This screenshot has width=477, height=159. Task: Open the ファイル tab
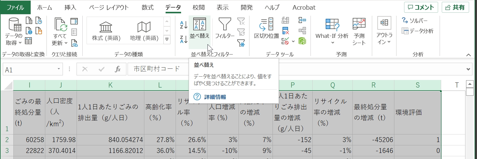[x=15, y=8]
